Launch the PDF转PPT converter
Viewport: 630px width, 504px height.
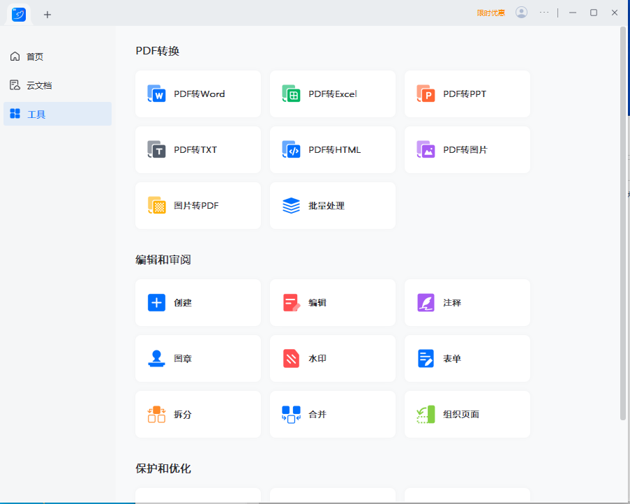tap(467, 94)
